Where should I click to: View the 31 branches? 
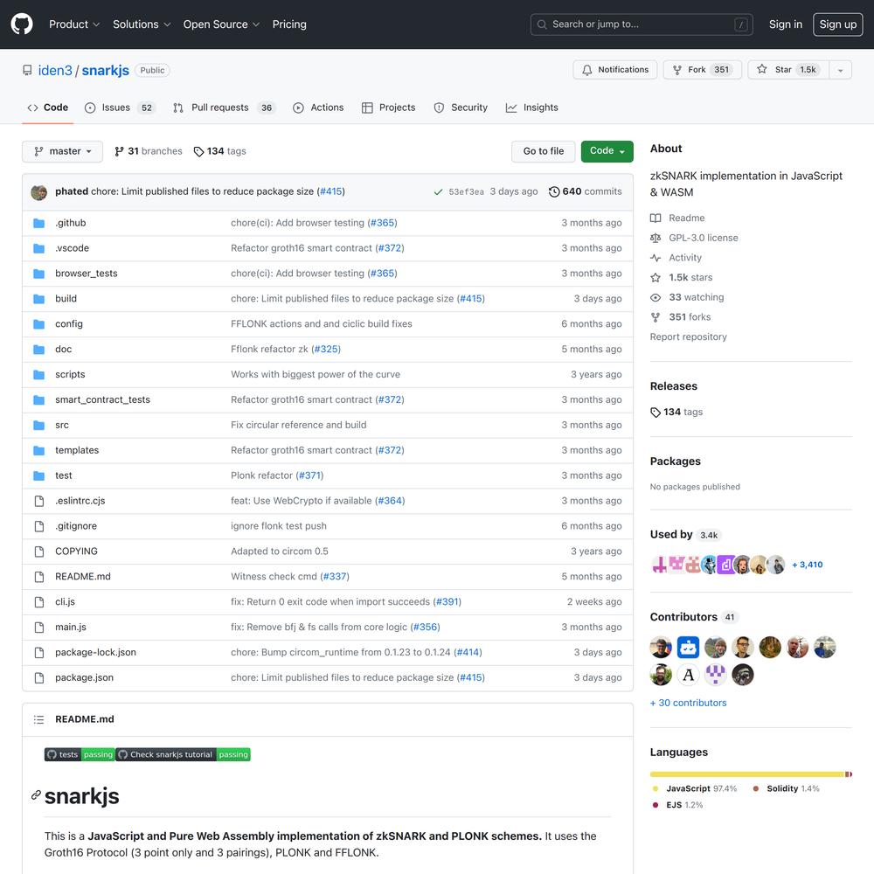click(x=149, y=151)
